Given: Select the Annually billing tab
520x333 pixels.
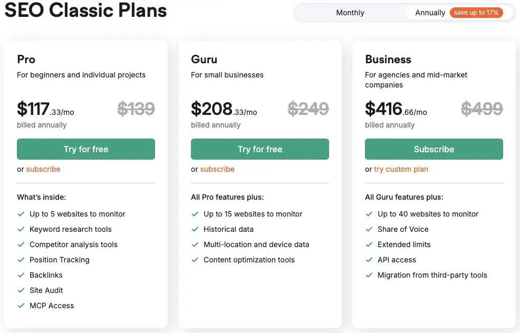Looking at the screenshot, I should [432, 12].
